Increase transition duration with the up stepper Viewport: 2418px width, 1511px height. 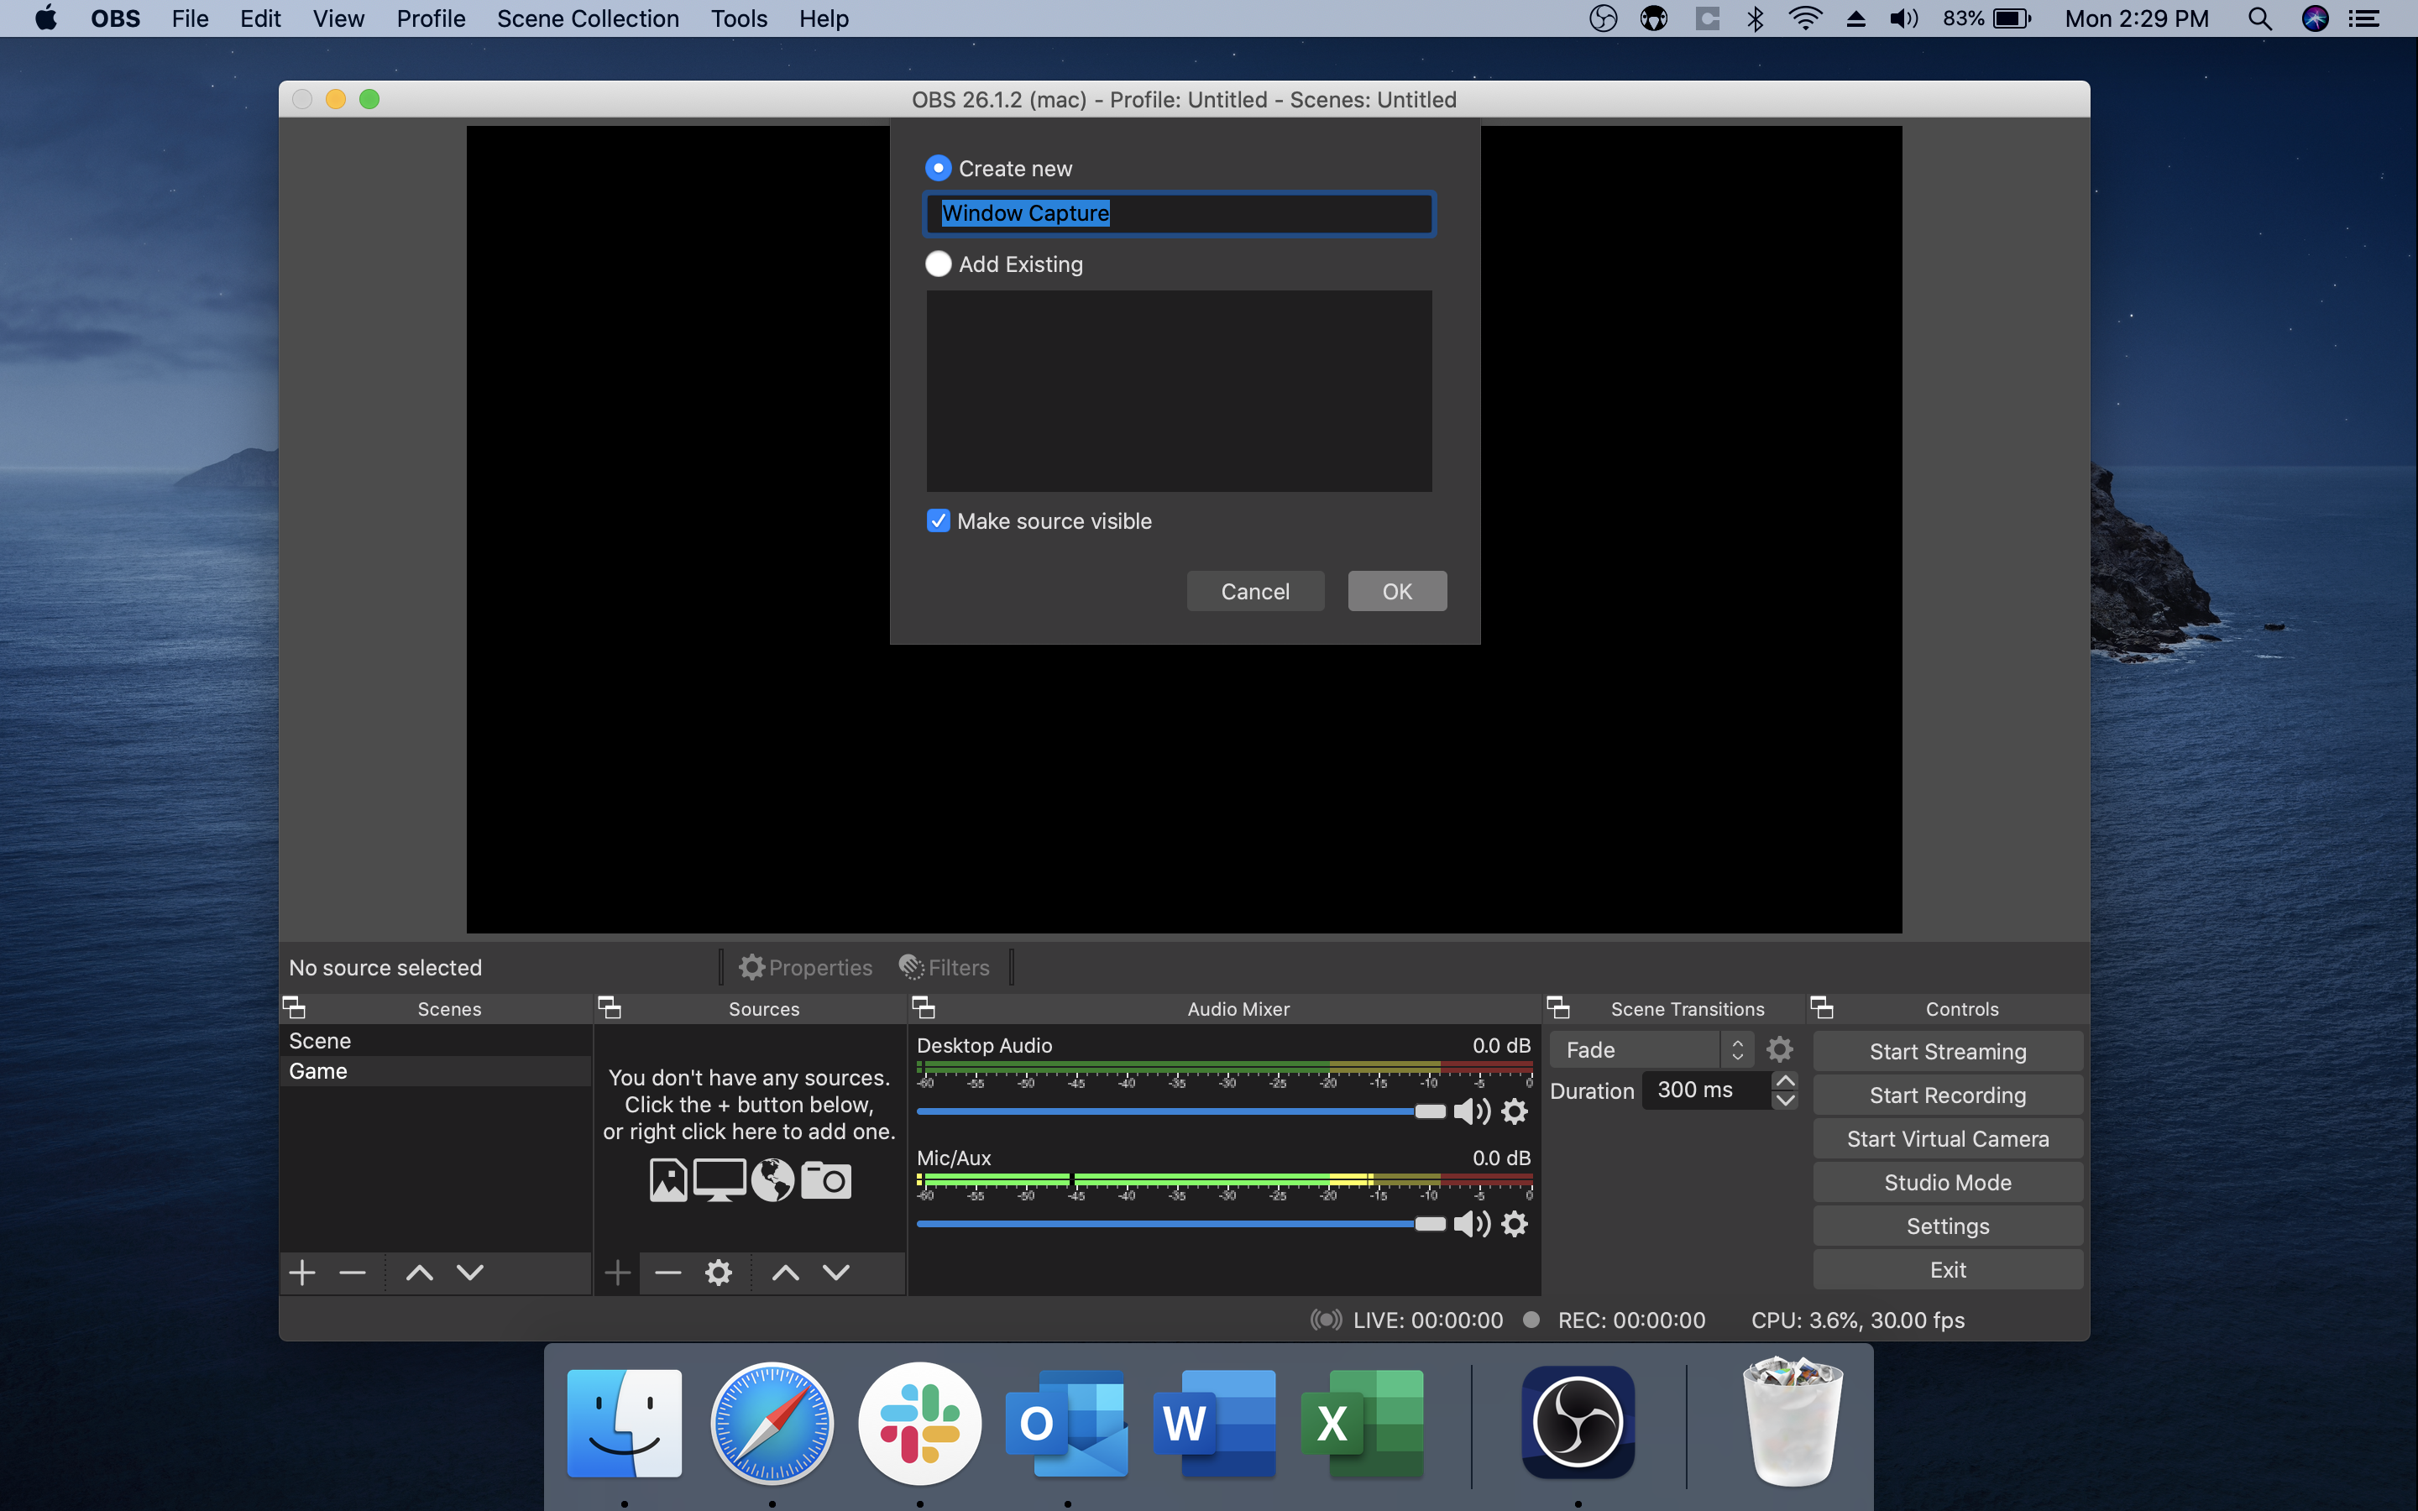point(1784,1080)
